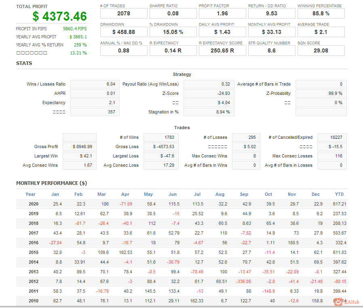
Task: Select the # of Cancelled/Expired value 18227
Action: 332,137
